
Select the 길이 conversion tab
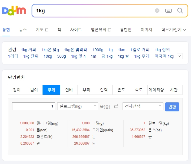17,90
